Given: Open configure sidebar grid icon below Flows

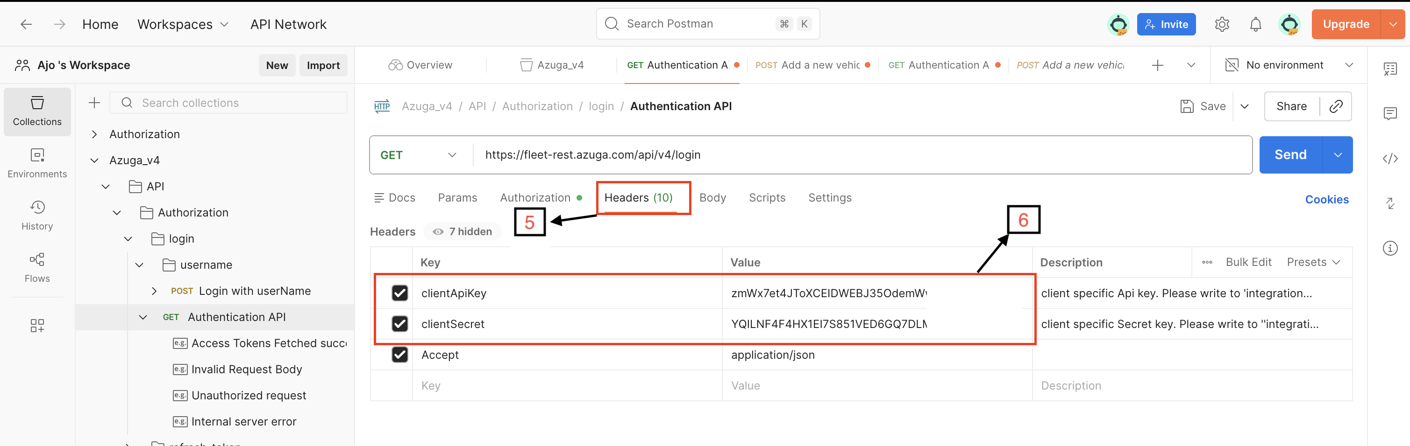Looking at the screenshot, I should [37, 326].
